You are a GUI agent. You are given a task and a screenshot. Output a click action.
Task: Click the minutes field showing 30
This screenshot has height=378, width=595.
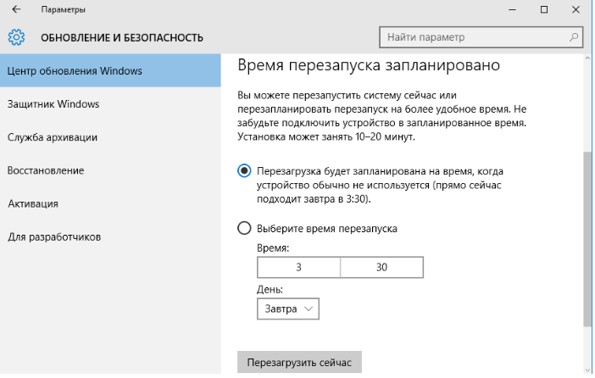(381, 267)
